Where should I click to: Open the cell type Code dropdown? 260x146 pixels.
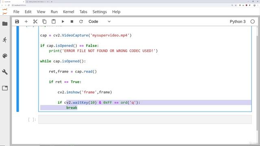tap(100, 21)
